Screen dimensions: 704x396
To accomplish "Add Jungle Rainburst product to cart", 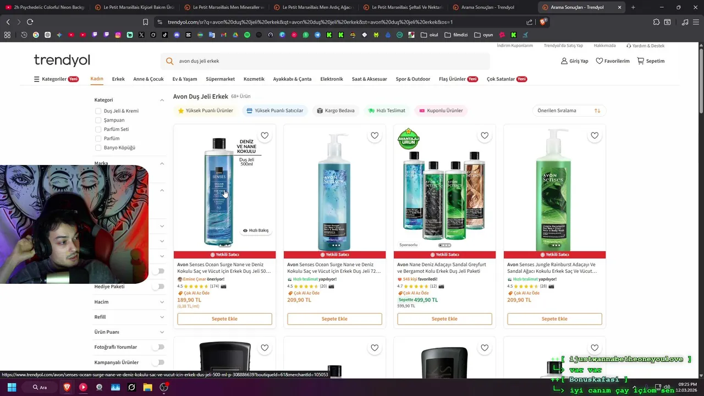I will (554, 319).
